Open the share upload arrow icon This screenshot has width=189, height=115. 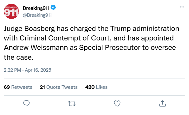click(162, 103)
